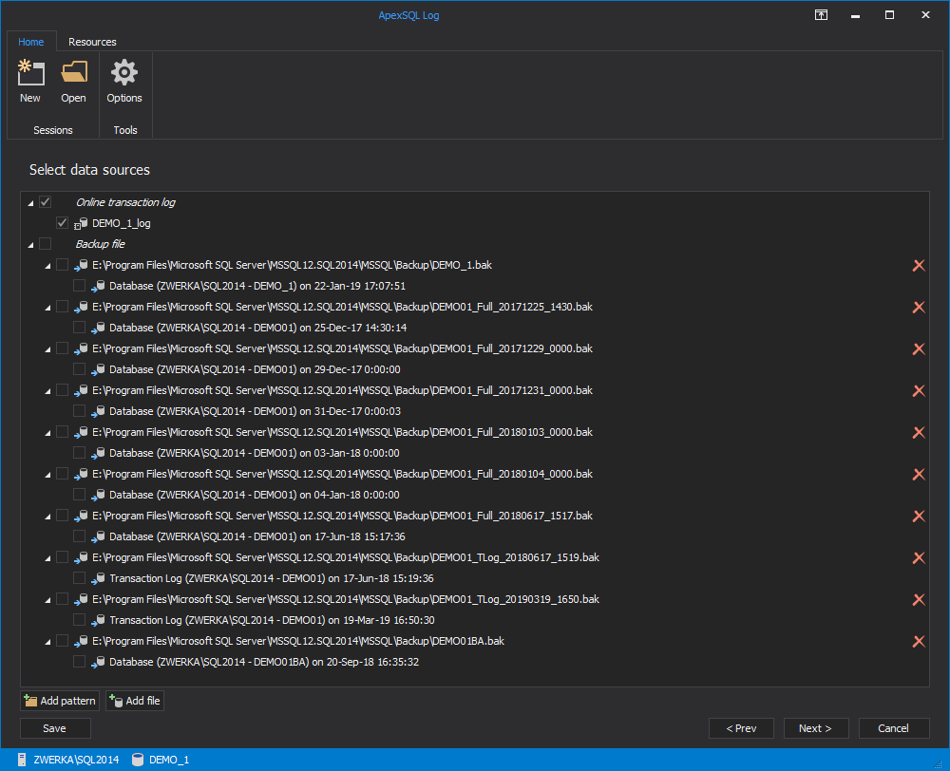Select Database DEMO01 on 03-Jan-18 0:00:00 row
The height and width of the screenshot is (771, 950).
[x=255, y=453]
